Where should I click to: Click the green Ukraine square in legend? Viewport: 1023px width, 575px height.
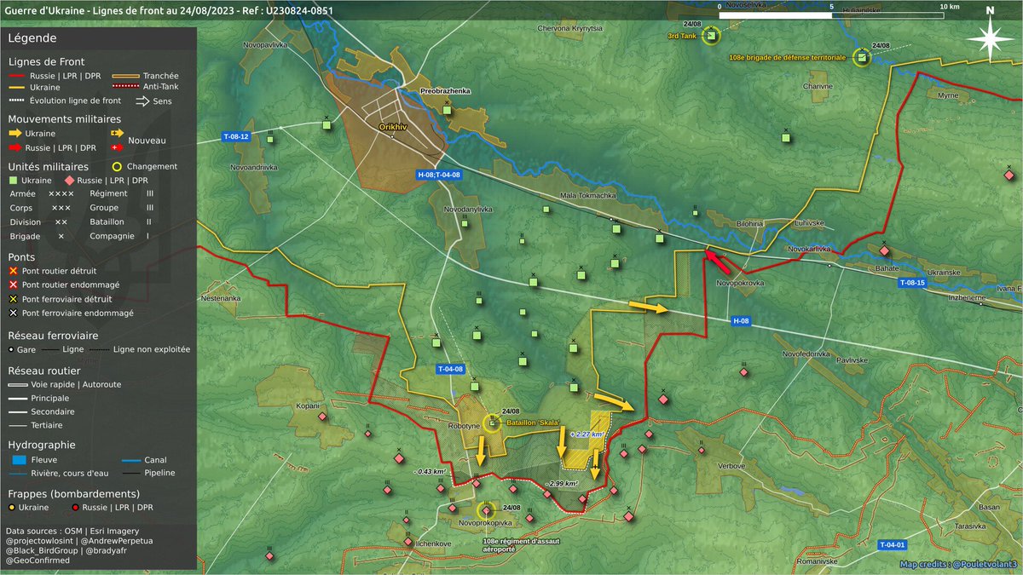pyautogui.click(x=14, y=181)
